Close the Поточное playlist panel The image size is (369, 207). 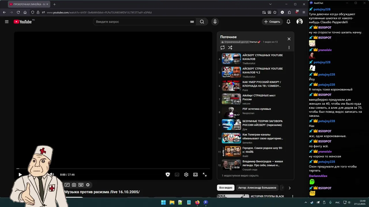coord(289,39)
